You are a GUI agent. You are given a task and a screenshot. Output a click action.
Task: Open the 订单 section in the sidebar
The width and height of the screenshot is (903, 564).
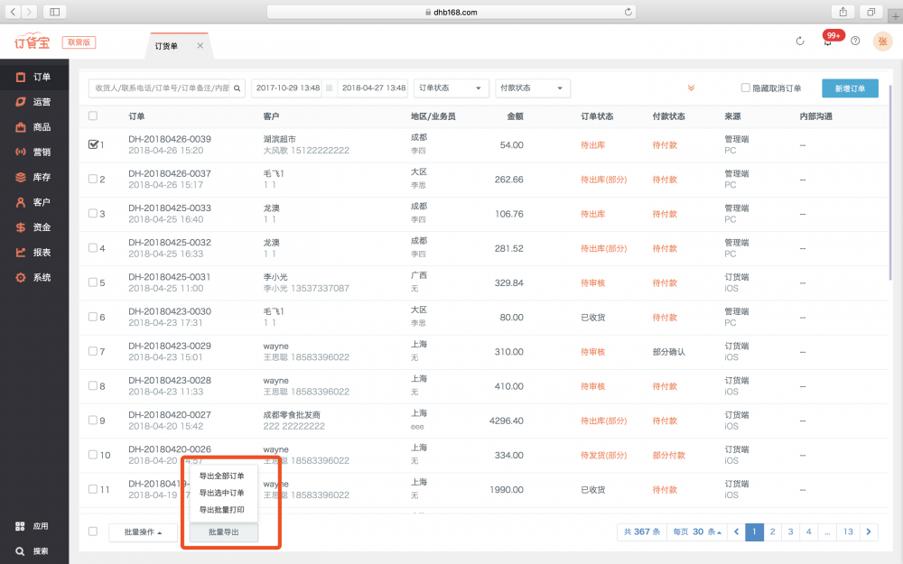[33, 77]
